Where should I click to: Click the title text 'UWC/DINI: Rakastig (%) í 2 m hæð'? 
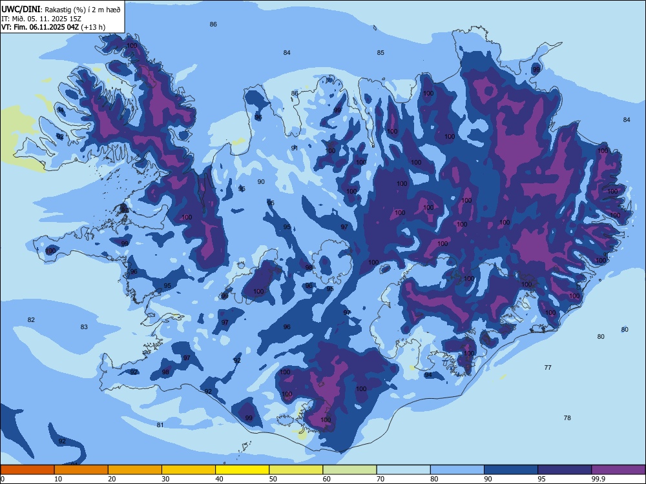pyautogui.click(x=61, y=10)
